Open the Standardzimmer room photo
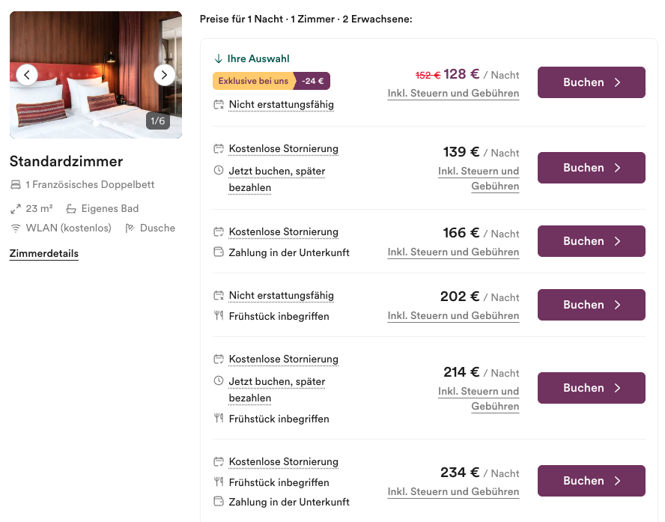 click(x=96, y=75)
